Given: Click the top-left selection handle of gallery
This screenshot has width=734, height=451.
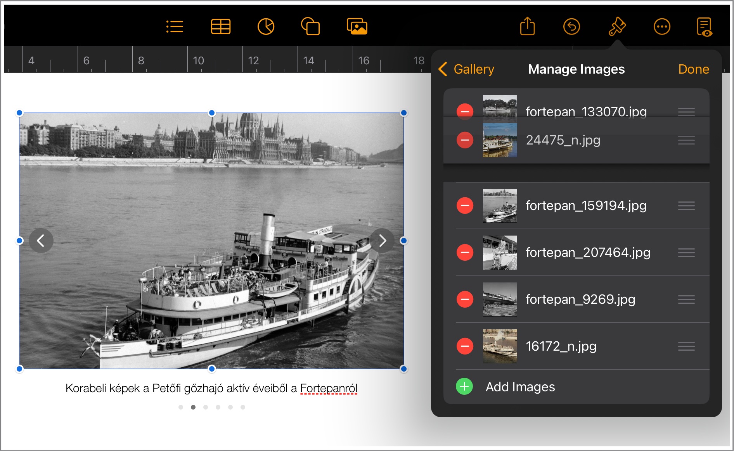Looking at the screenshot, I should (x=19, y=113).
